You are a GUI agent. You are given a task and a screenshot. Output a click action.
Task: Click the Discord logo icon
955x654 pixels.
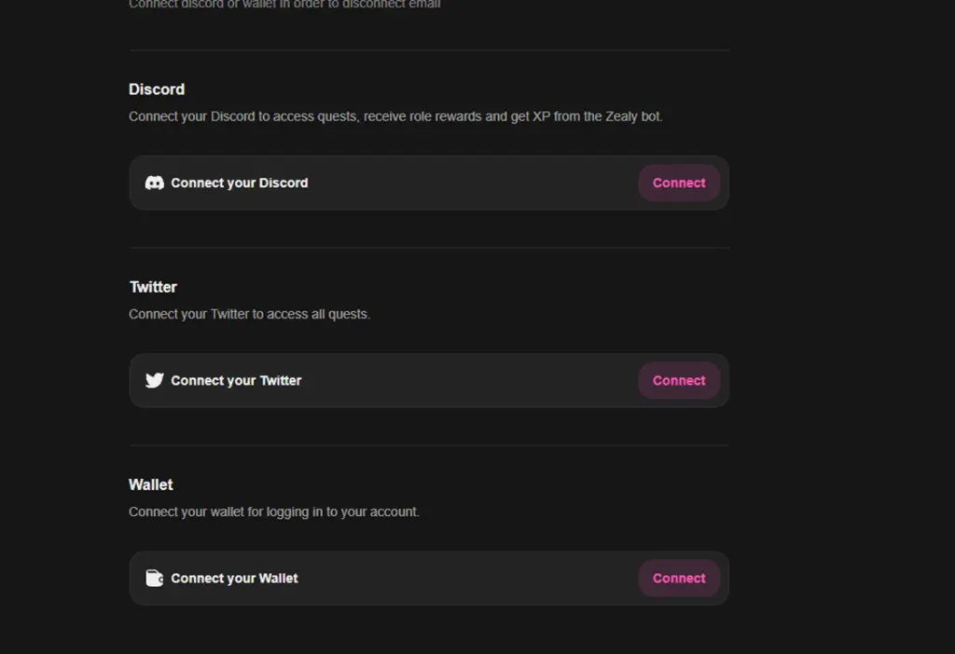[155, 184]
